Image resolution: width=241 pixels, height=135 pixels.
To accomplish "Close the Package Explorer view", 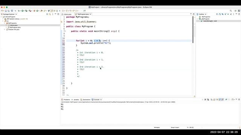I will 16,14.
